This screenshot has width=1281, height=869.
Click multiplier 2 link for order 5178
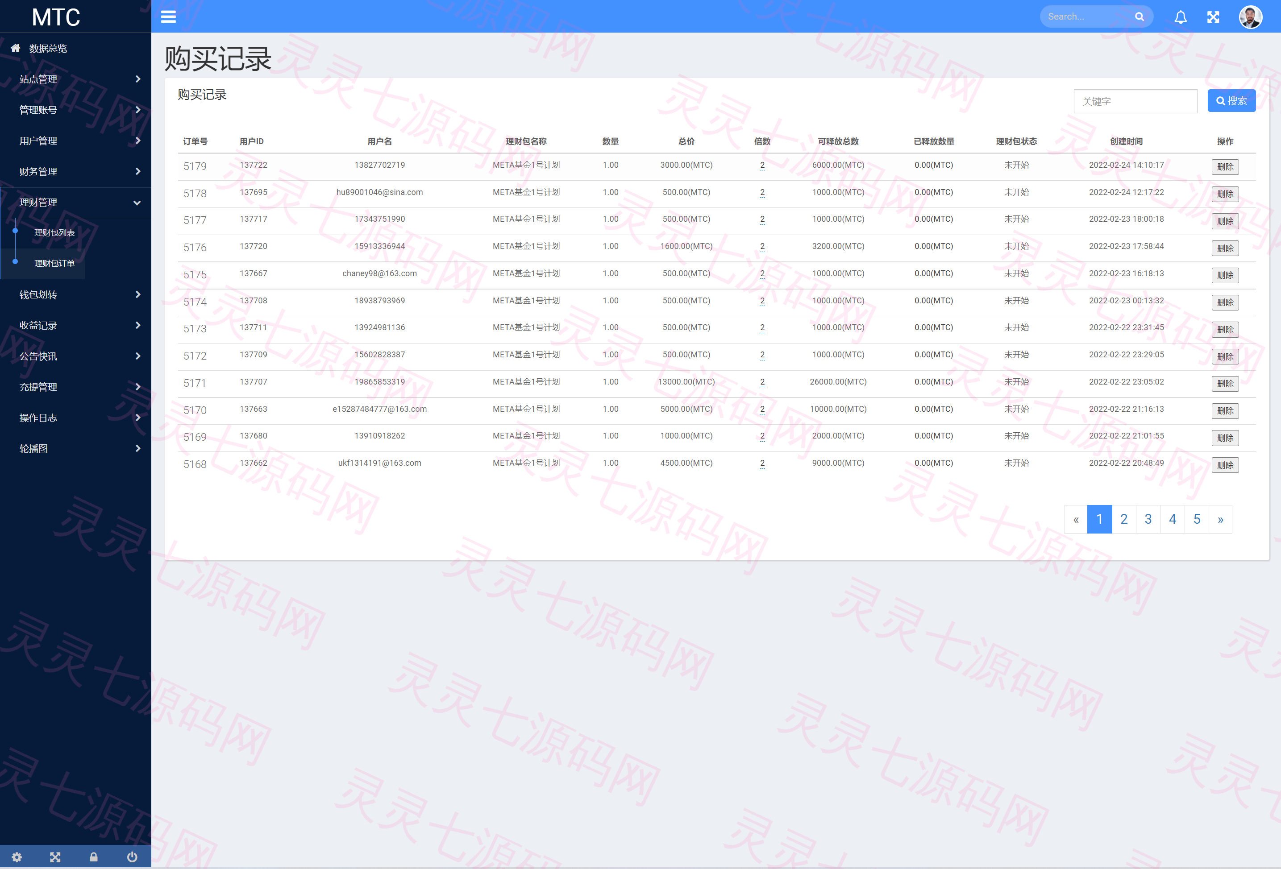coord(762,192)
